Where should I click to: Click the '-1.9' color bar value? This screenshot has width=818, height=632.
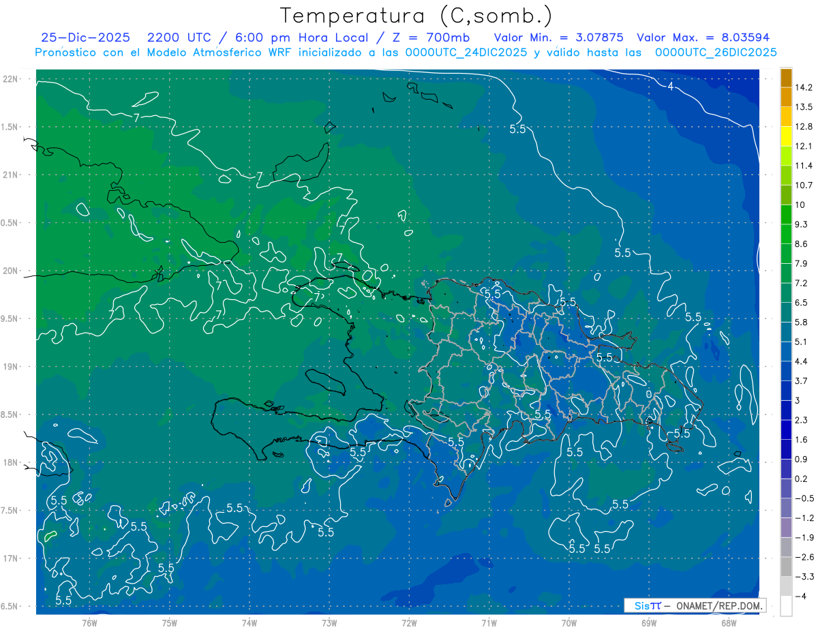pyautogui.click(x=804, y=538)
